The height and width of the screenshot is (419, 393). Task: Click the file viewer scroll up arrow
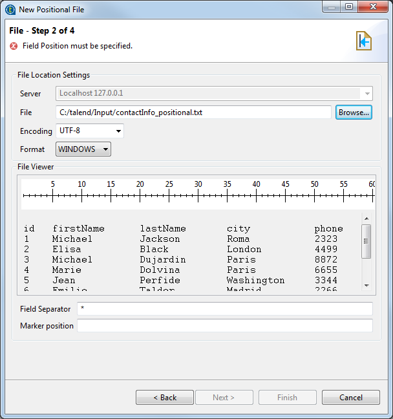click(x=366, y=219)
